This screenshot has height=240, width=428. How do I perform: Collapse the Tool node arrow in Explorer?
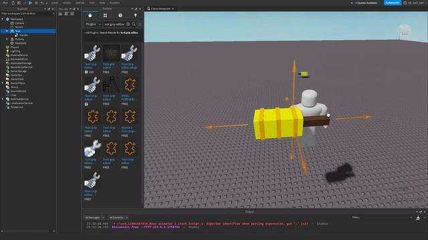[7, 31]
